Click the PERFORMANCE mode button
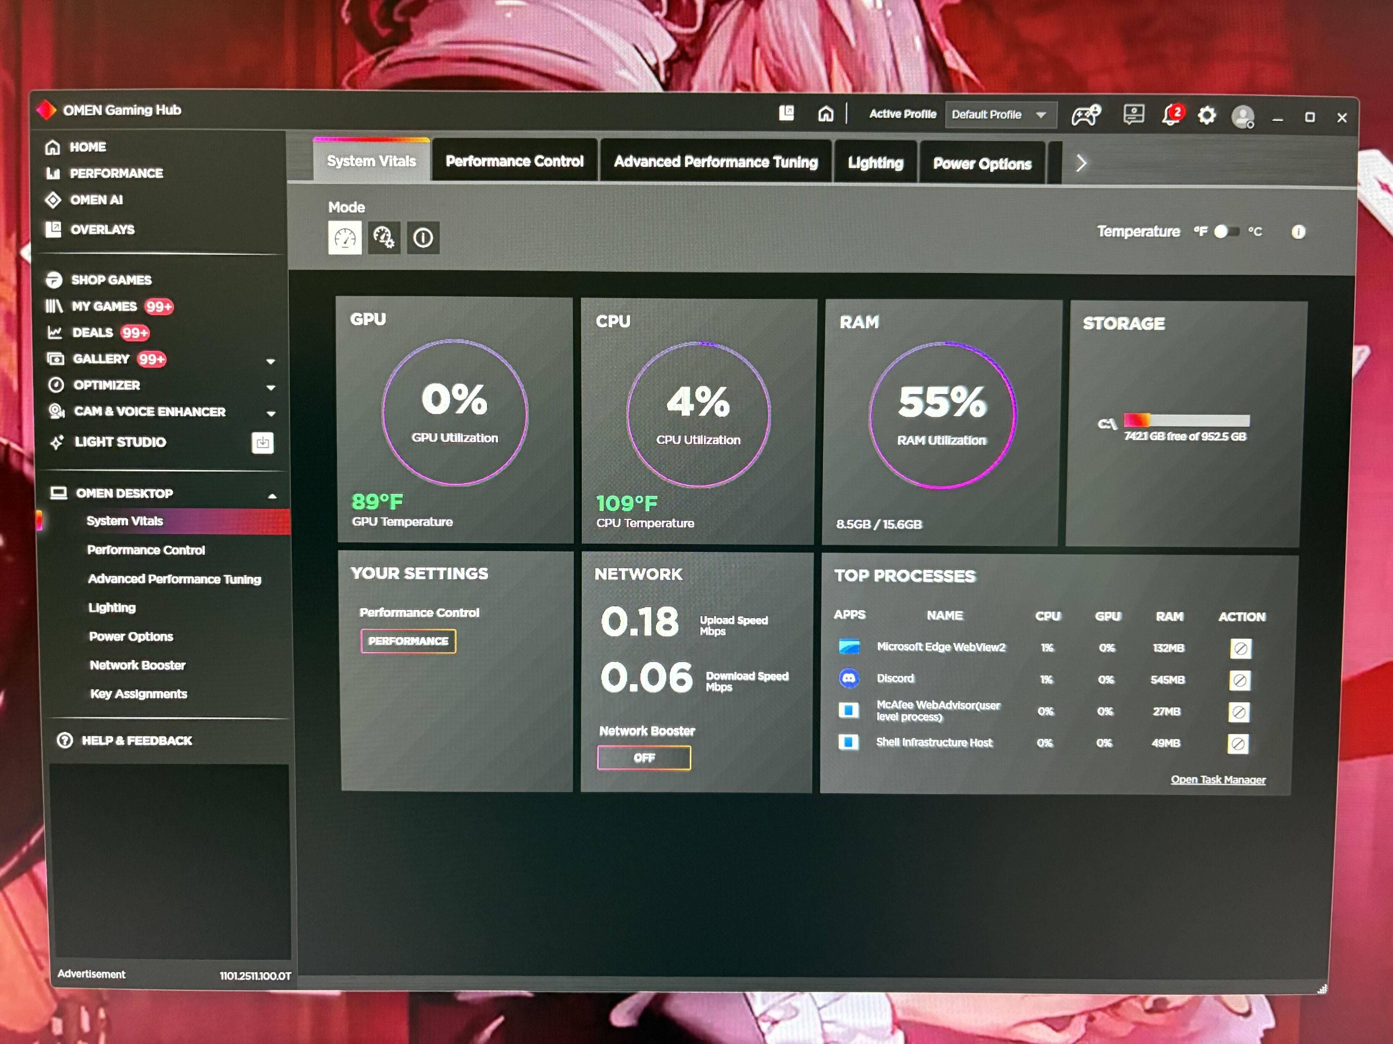This screenshot has height=1044, width=1393. [x=408, y=641]
